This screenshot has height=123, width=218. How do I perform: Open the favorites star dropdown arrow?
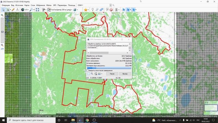(x=88, y=10)
